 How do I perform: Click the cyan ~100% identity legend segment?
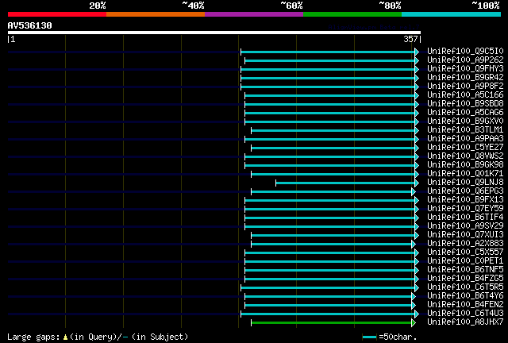(x=451, y=14)
